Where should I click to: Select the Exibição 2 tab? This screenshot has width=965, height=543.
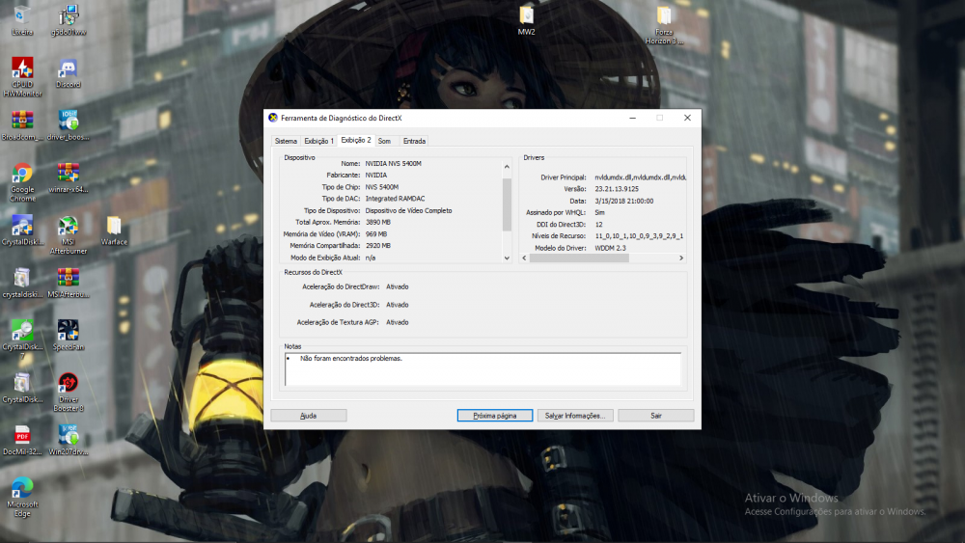356,140
